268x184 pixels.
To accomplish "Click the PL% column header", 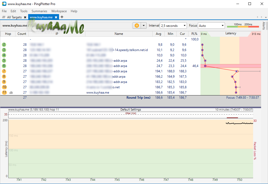I will 194,34.
